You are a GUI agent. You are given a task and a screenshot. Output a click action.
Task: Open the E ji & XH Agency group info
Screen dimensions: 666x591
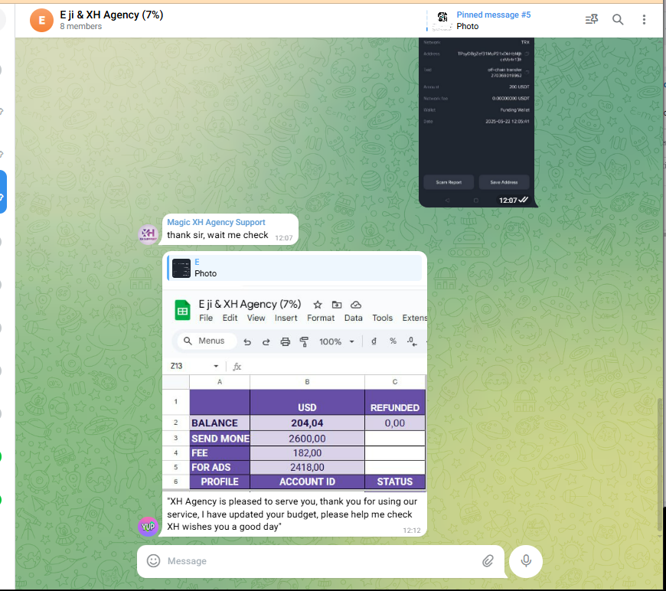pos(111,15)
